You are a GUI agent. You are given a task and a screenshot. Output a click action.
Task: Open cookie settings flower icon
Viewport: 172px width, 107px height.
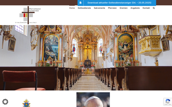[x=5, y=102]
